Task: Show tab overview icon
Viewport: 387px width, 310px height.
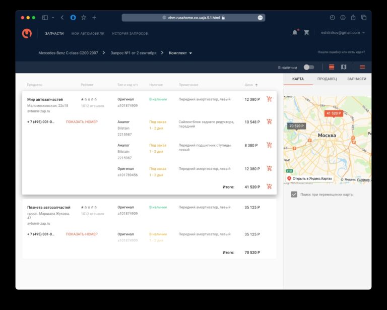Action: [364, 18]
